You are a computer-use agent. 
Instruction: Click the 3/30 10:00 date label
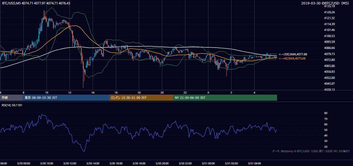pos(47,164)
